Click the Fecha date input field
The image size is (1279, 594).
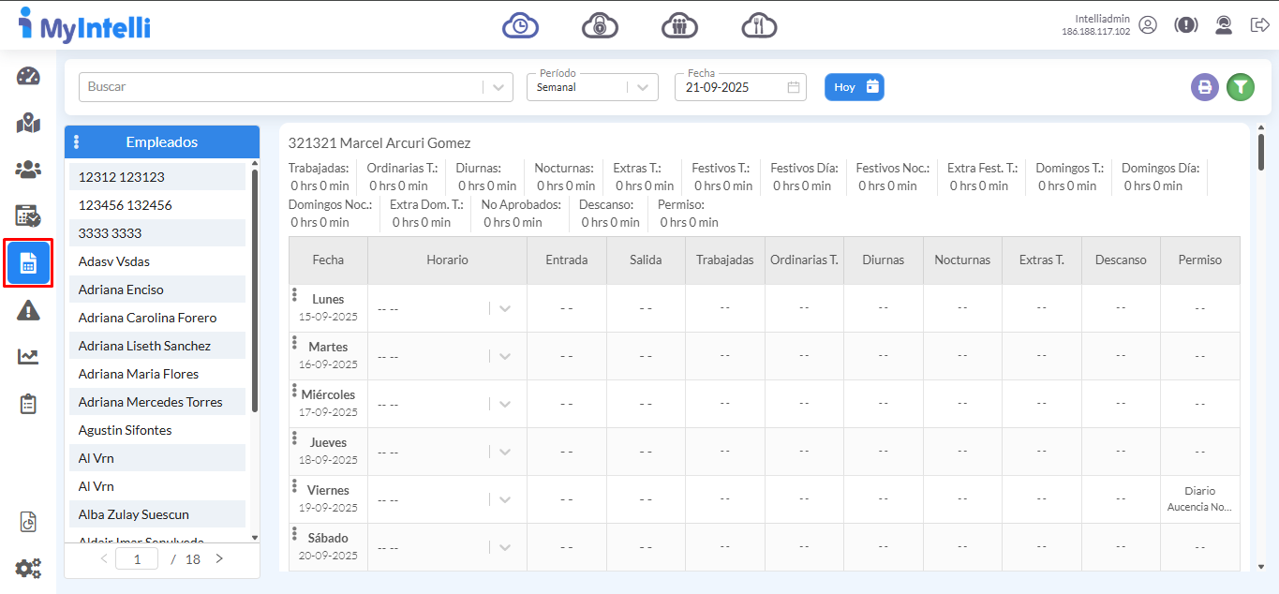pyautogui.click(x=733, y=87)
